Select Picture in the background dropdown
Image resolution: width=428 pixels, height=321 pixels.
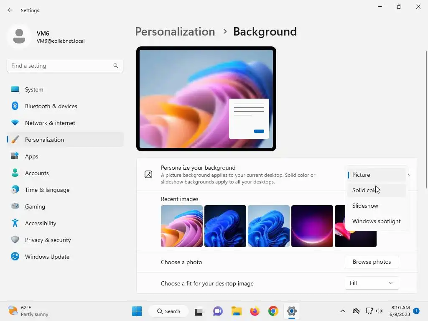(x=377, y=175)
